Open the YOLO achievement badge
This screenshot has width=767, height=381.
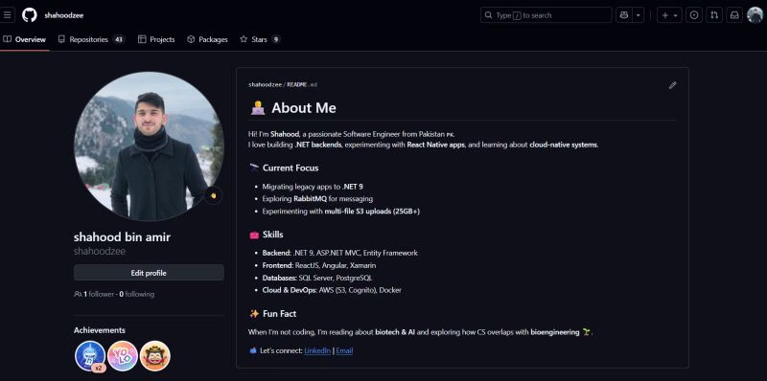coord(123,356)
